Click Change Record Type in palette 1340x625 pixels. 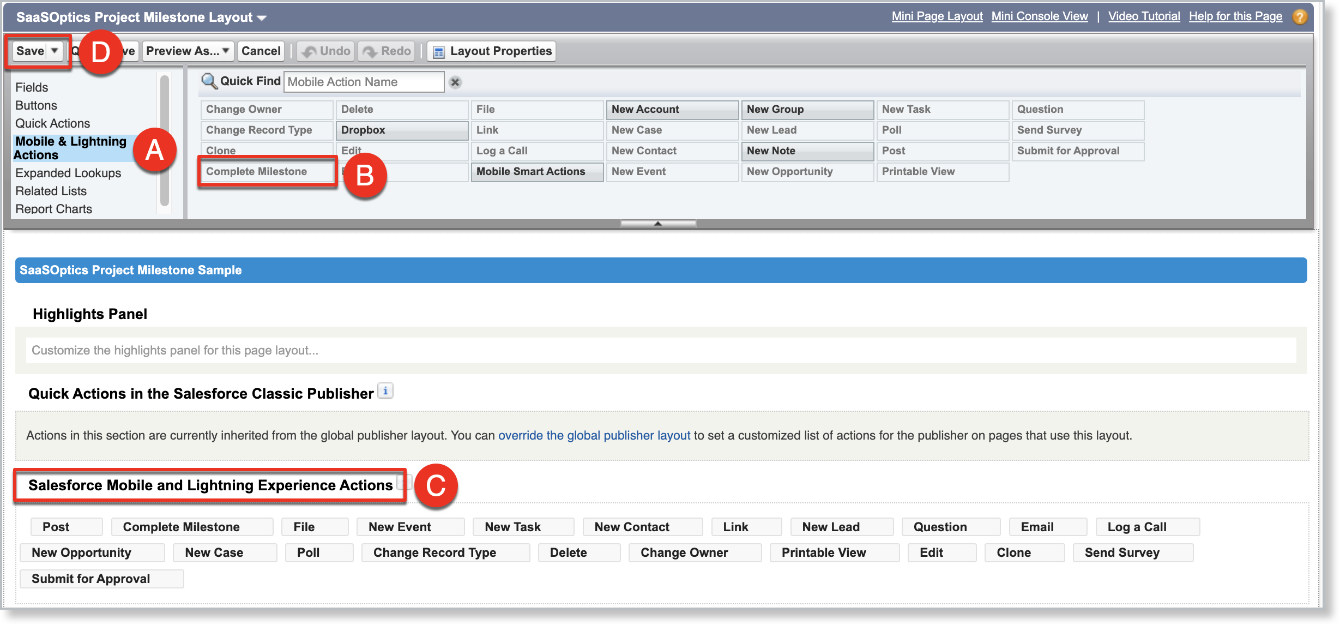point(267,130)
